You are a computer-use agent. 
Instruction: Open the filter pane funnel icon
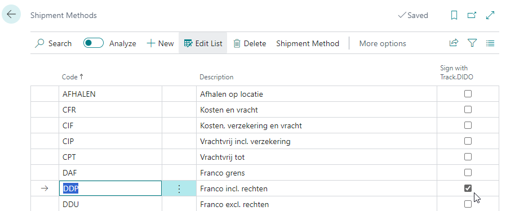click(x=472, y=43)
